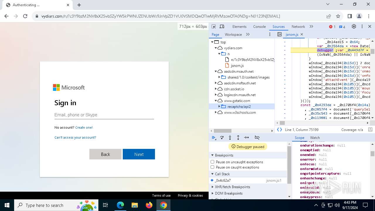The image size is (375, 211).
Task: Open a new browser tab
Action: 79,5
